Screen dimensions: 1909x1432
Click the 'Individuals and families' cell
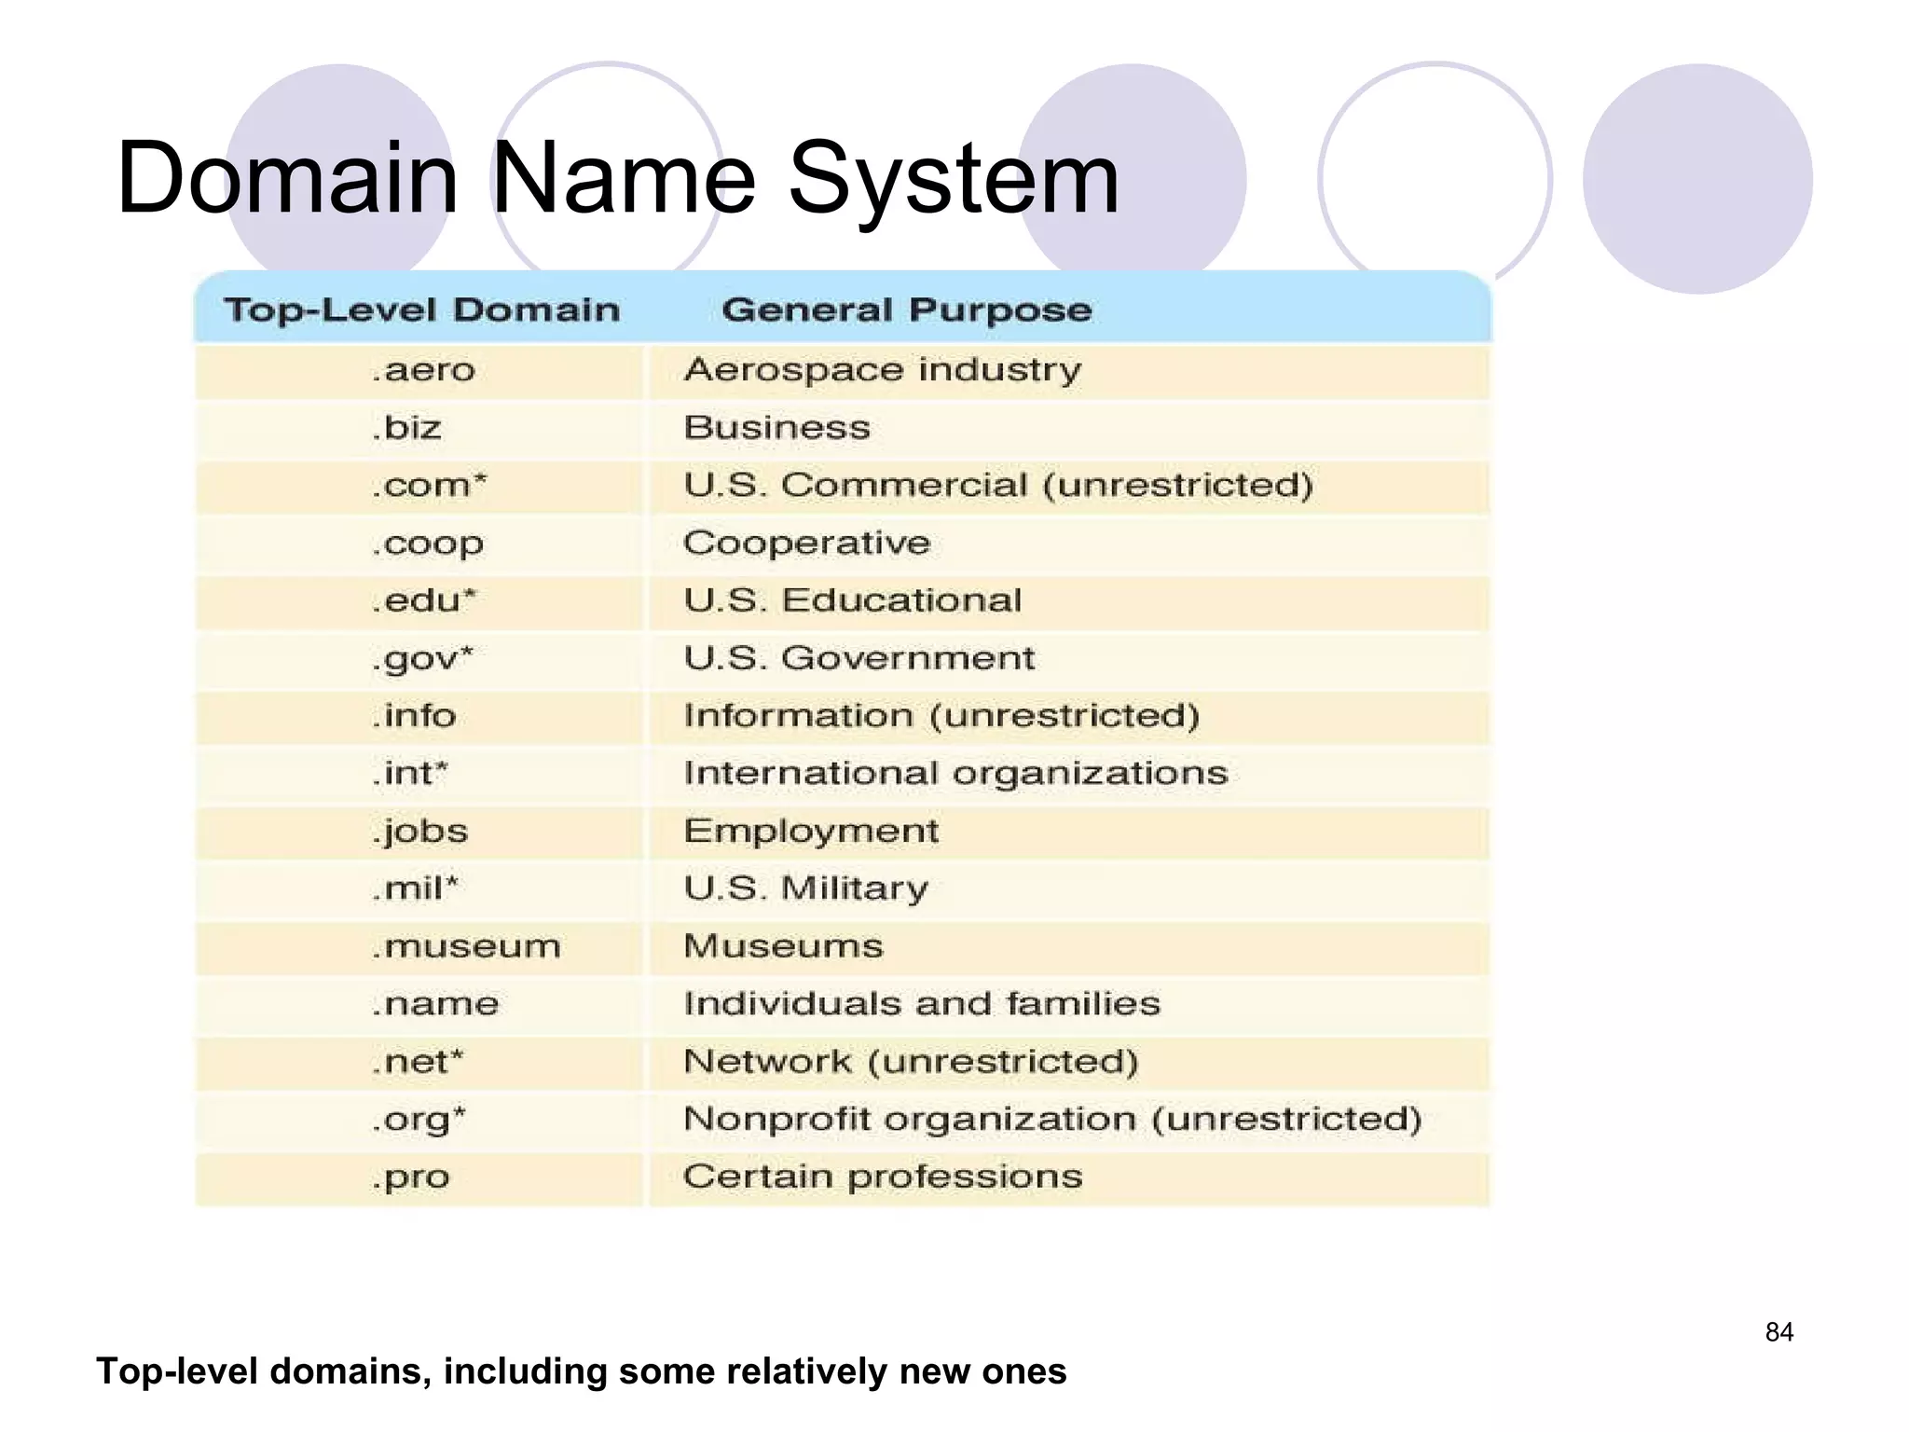(x=1070, y=1006)
